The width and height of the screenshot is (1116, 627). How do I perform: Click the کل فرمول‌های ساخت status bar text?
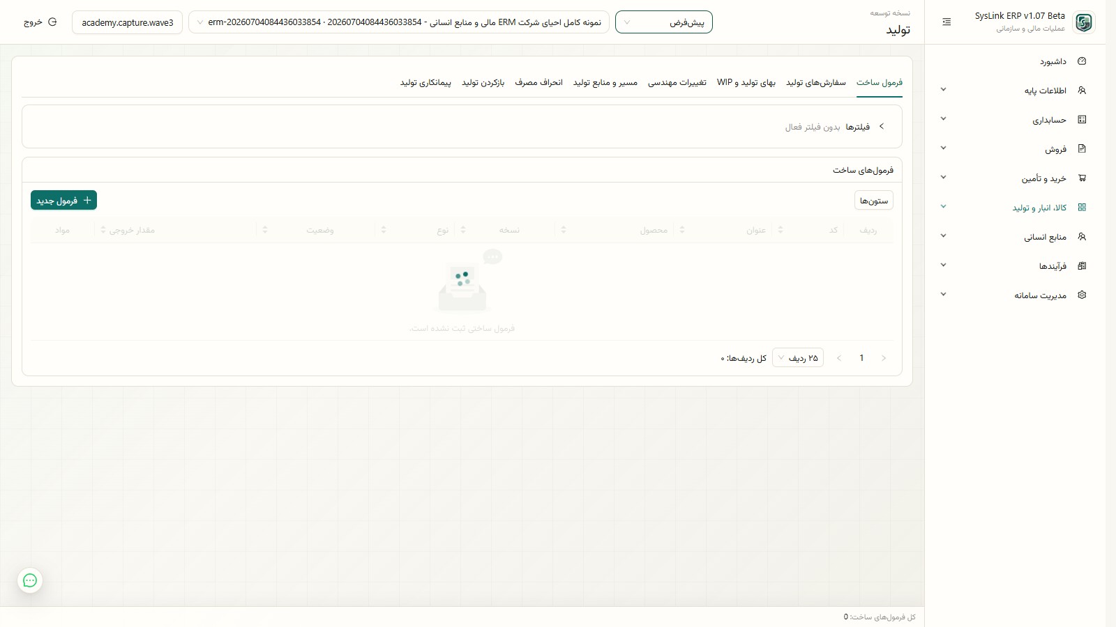(x=880, y=617)
